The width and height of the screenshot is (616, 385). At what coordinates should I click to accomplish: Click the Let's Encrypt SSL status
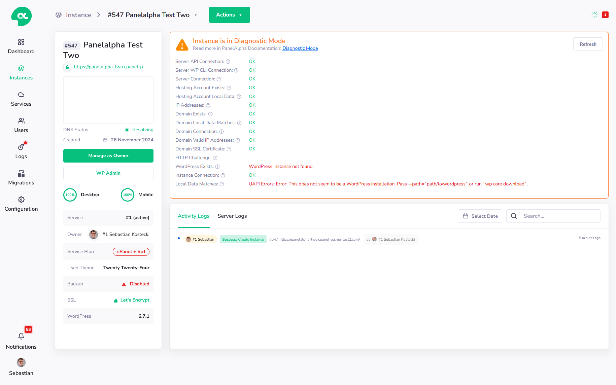132,300
